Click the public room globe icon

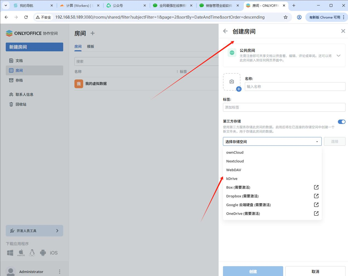232,53
